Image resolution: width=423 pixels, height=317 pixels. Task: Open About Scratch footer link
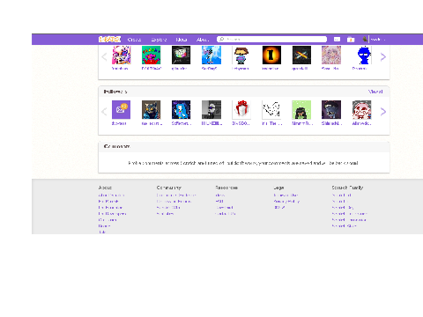point(111,195)
